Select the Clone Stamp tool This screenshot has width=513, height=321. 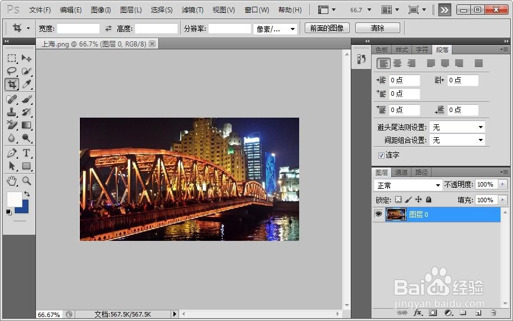pos(12,111)
